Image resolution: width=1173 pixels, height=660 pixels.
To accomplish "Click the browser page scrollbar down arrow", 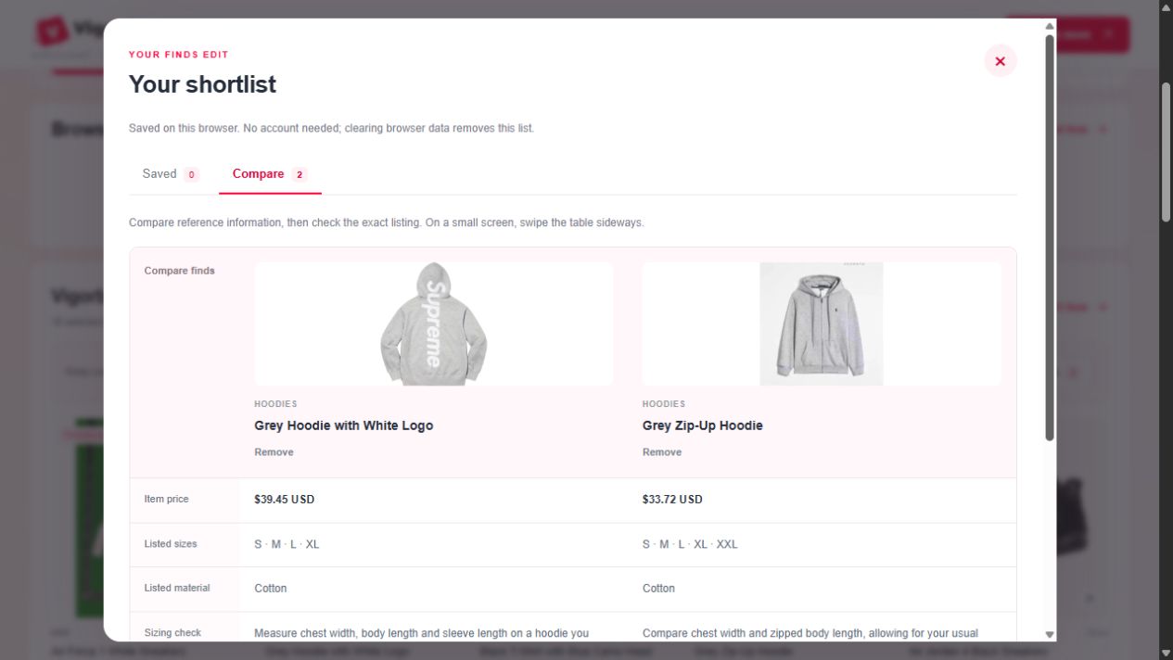I will 1166,653.
